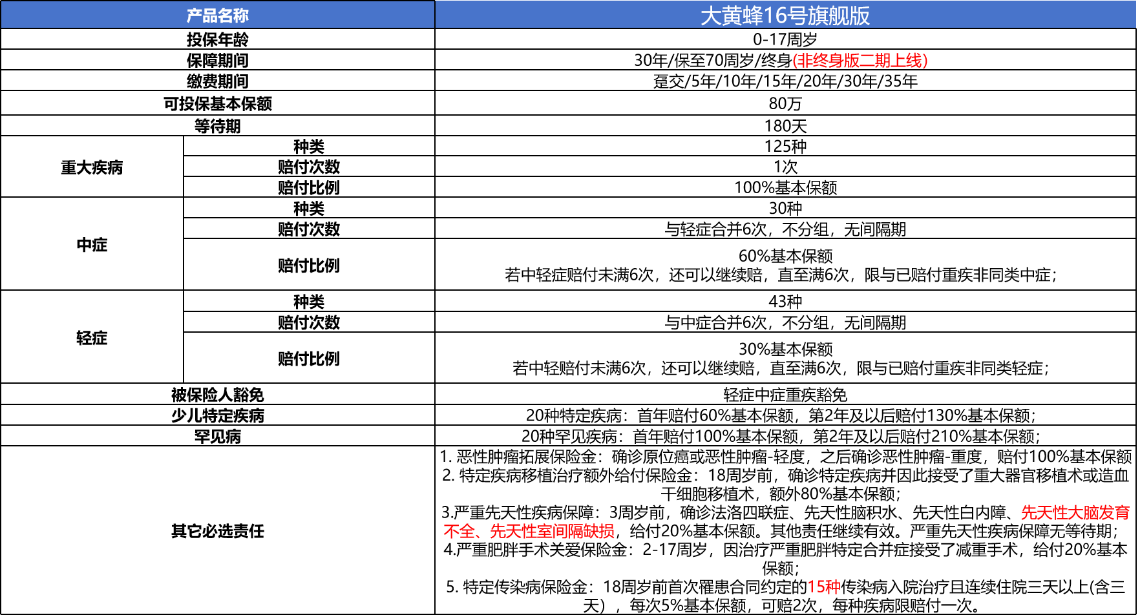Viewport: 1140px width, 615px height.
Task: Select the 60%基本保额 text
Action: (785, 256)
